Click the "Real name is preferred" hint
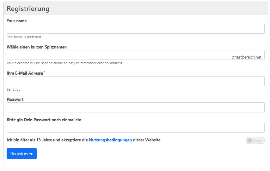The width and height of the screenshot is (270, 171). coord(24,37)
